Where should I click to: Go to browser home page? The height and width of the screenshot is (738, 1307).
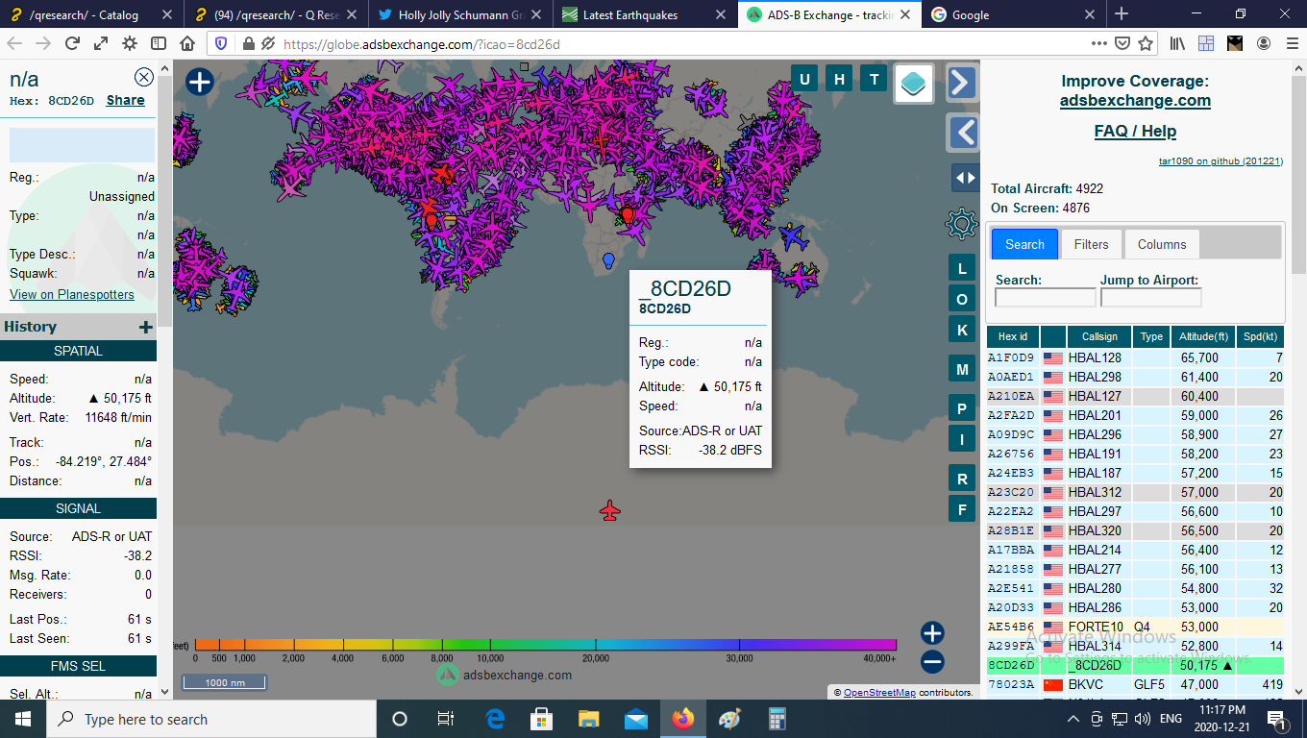[188, 43]
